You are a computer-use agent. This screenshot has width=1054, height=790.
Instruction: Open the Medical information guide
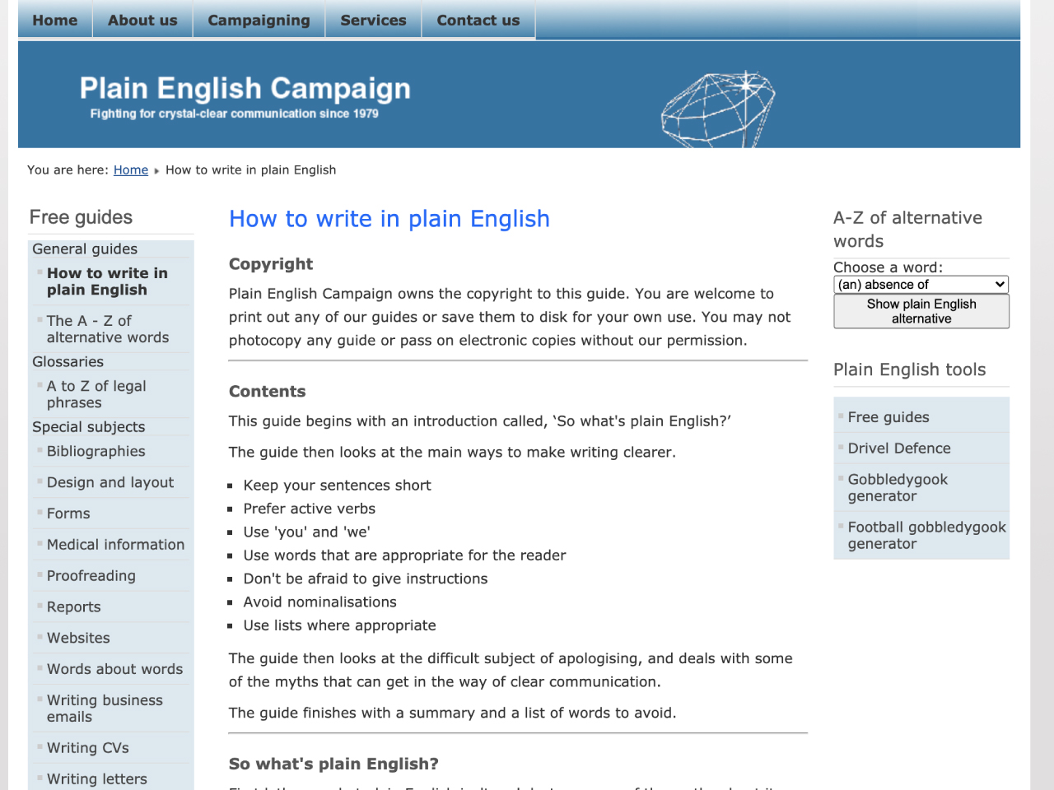tap(115, 545)
